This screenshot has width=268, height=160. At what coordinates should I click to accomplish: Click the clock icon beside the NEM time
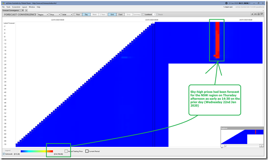[226, 3]
